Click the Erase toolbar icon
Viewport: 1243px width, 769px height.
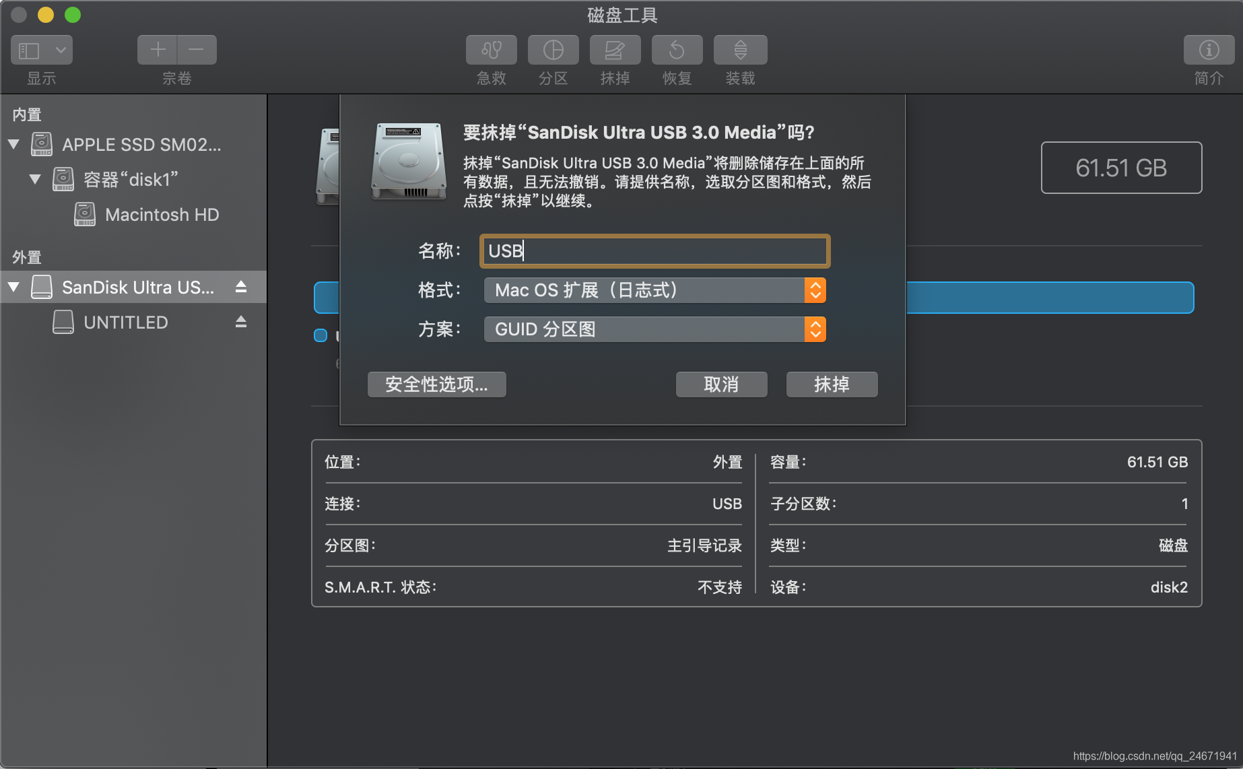(615, 50)
